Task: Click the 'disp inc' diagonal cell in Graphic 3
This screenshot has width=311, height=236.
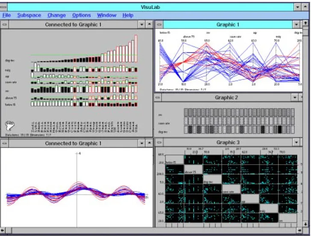Action: [x=212, y=179]
